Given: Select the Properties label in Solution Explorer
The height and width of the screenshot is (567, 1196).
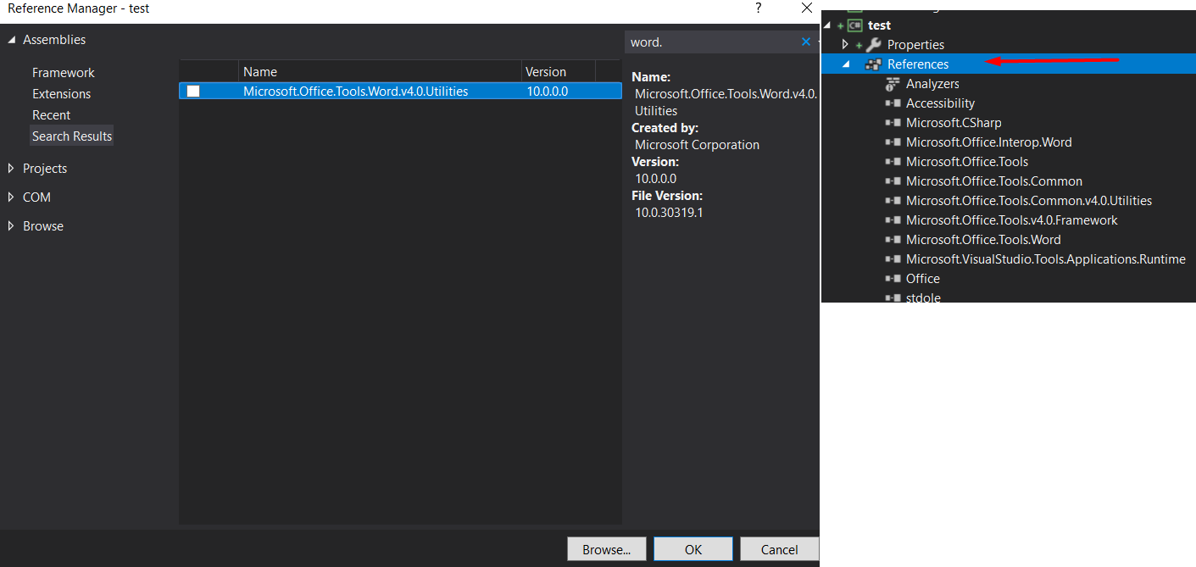Looking at the screenshot, I should click(915, 45).
